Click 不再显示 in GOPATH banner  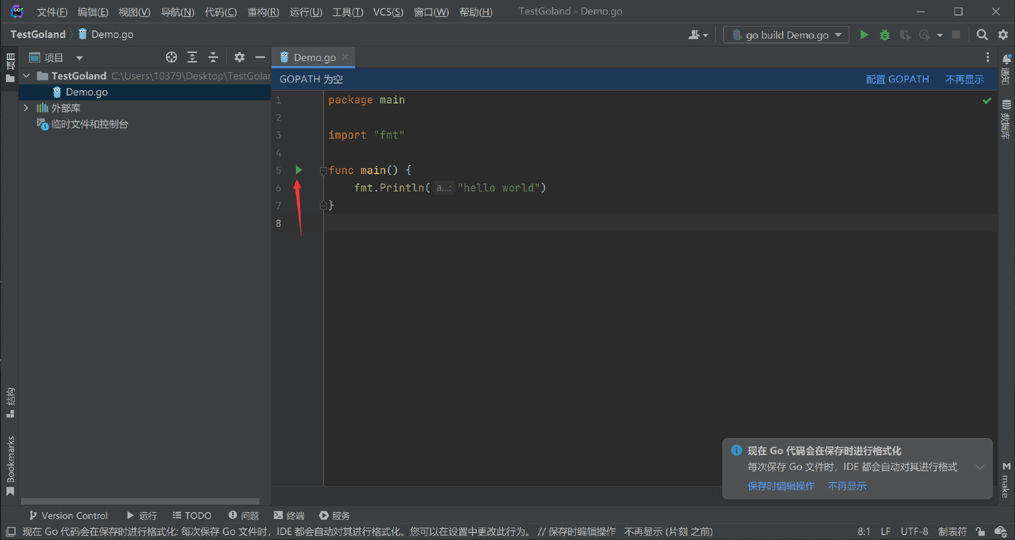[964, 79]
